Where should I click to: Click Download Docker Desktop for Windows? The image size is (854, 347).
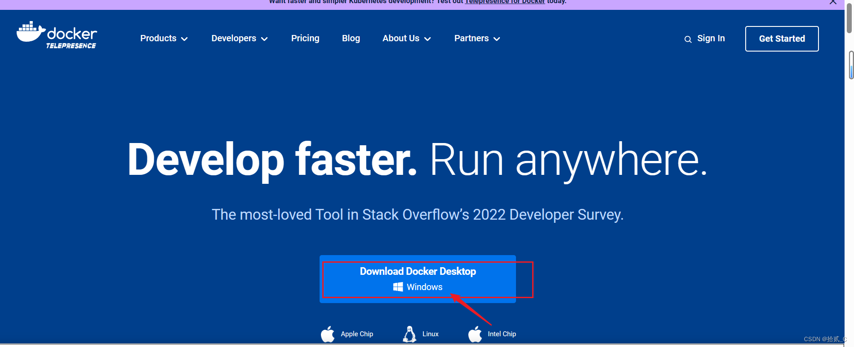point(418,279)
